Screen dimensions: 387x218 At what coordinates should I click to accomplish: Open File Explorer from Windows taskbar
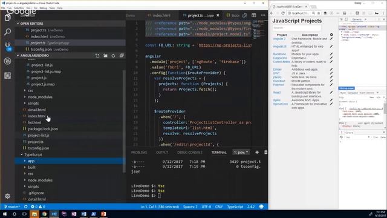click(34, 214)
